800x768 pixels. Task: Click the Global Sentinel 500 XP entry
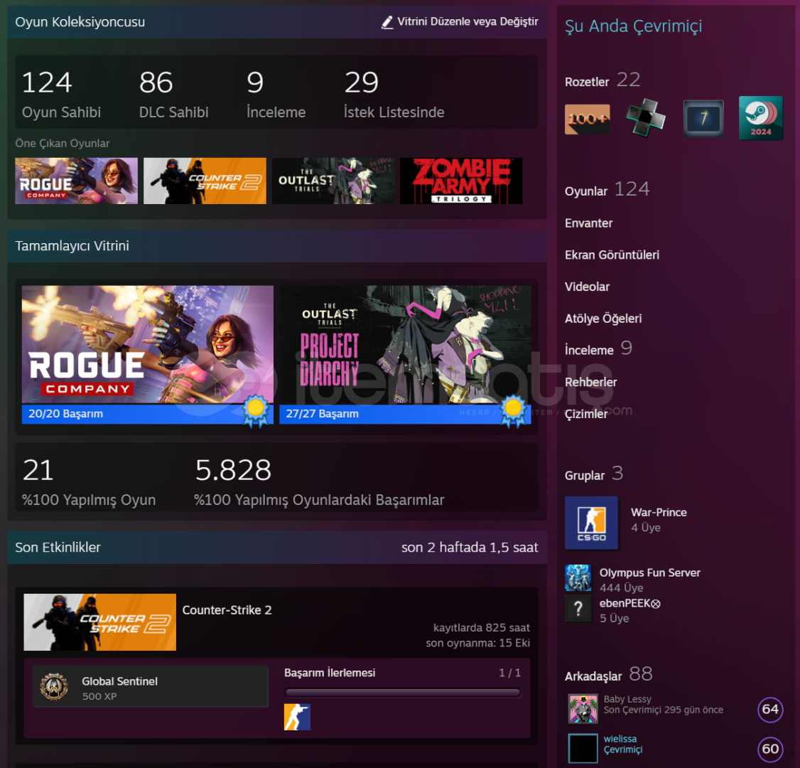[151, 686]
